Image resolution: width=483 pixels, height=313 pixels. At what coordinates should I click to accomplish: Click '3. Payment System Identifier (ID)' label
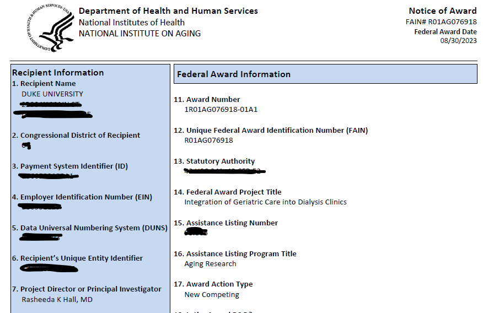pos(70,166)
